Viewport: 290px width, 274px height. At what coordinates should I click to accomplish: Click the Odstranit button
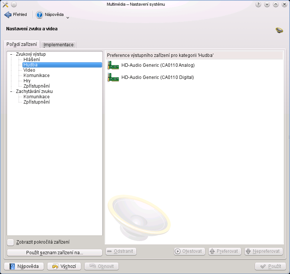121,252
